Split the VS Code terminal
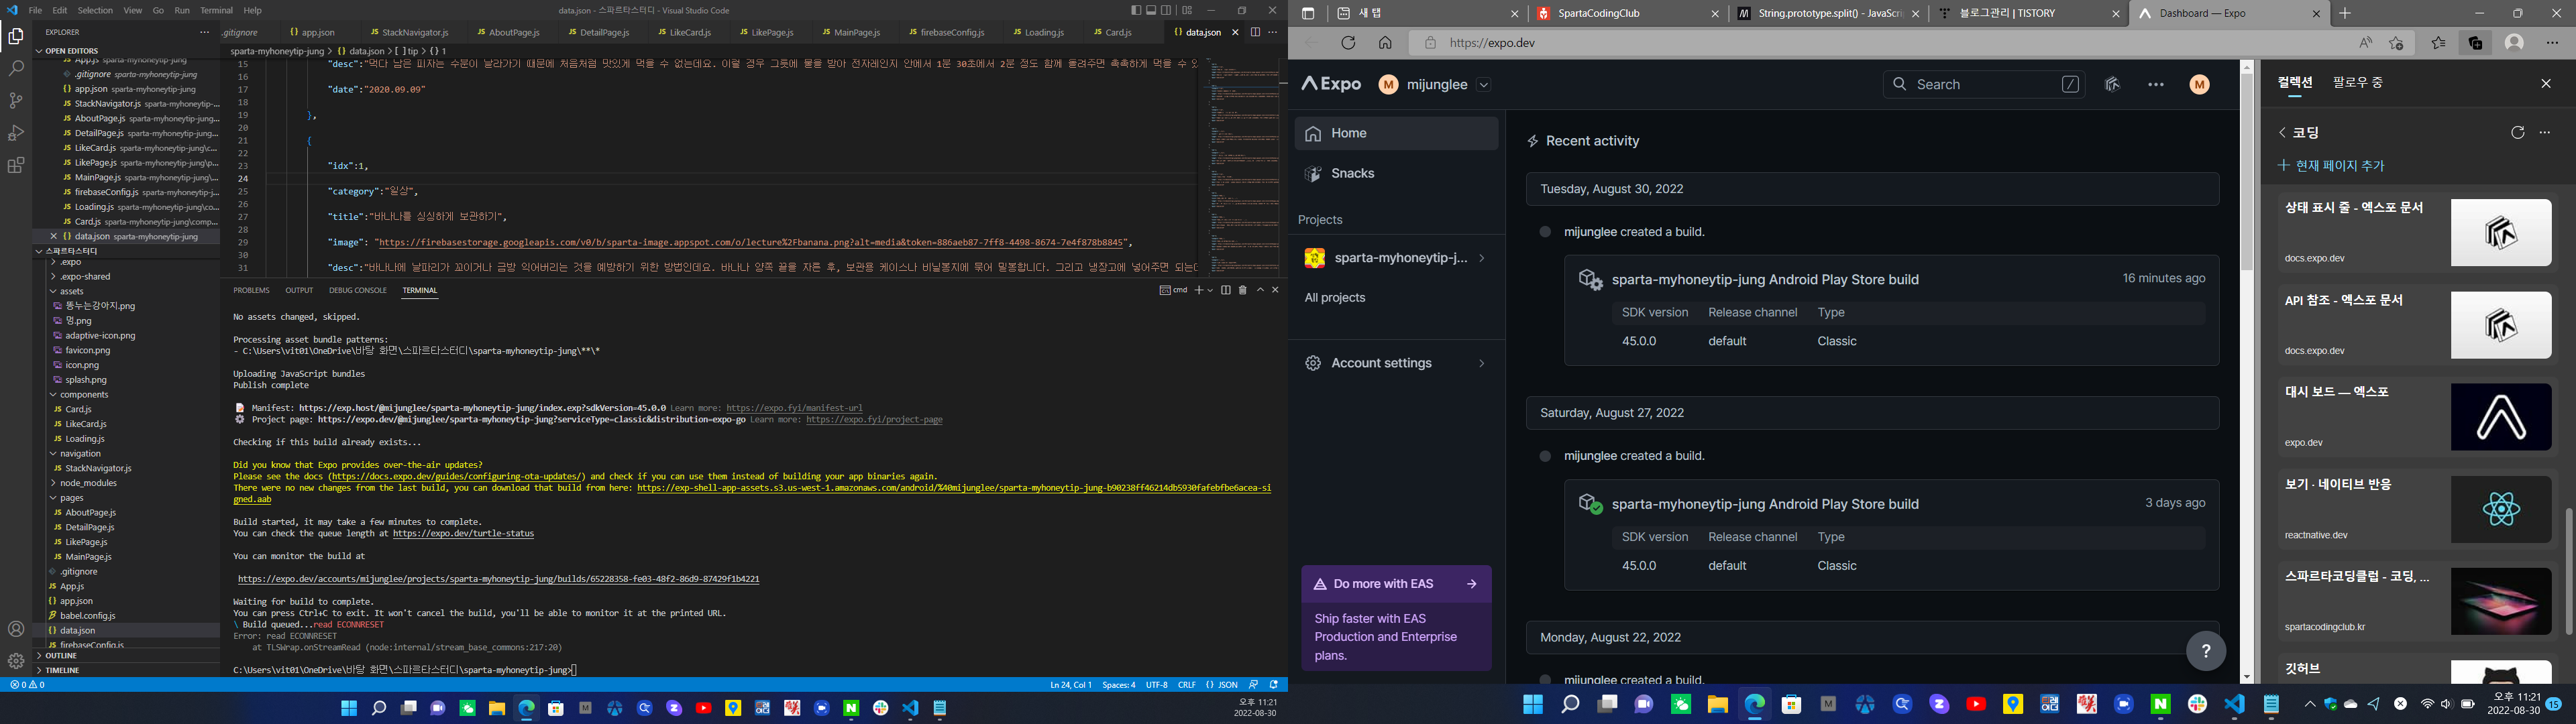 [1226, 290]
